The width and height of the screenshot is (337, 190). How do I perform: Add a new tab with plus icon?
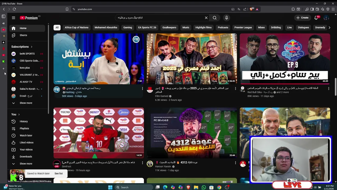coord(3,69)
